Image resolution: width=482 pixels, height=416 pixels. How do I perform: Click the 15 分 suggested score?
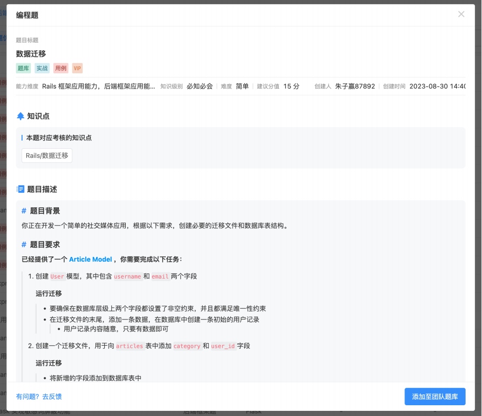point(292,86)
